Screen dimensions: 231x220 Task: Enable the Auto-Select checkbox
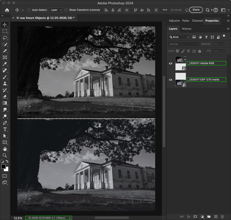29,10
